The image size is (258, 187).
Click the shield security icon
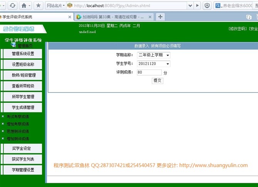click(207, 6)
